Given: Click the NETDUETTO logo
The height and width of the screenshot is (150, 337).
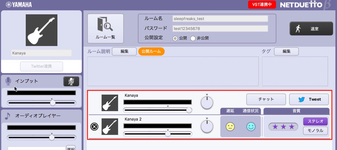Looking at the screenshot, I should click(x=305, y=5).
